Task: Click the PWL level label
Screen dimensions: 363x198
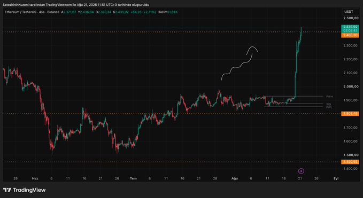Action: (329, 107)
